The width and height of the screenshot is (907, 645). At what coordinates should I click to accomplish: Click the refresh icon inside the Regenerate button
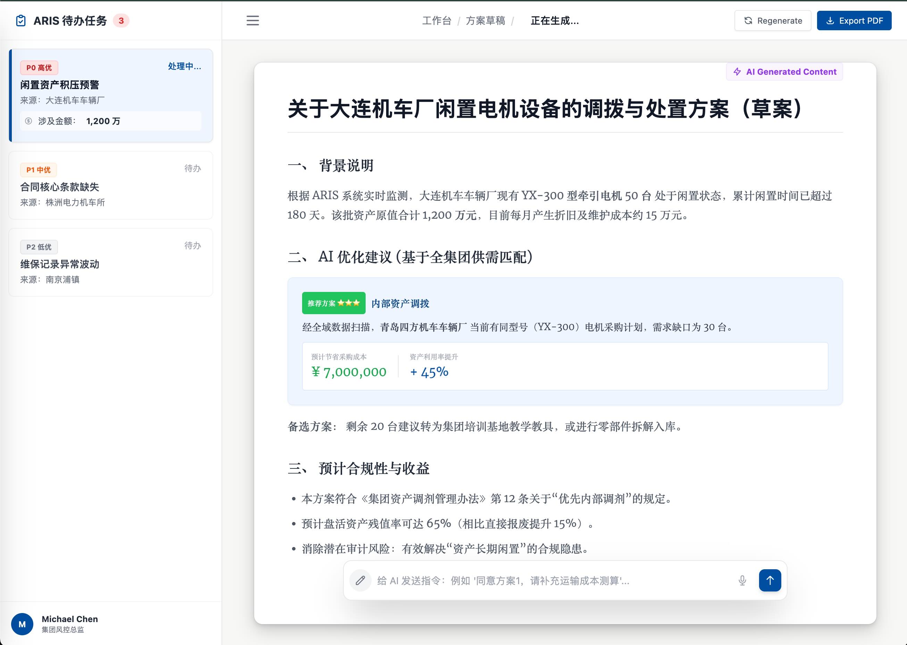[x=748, y=20]
